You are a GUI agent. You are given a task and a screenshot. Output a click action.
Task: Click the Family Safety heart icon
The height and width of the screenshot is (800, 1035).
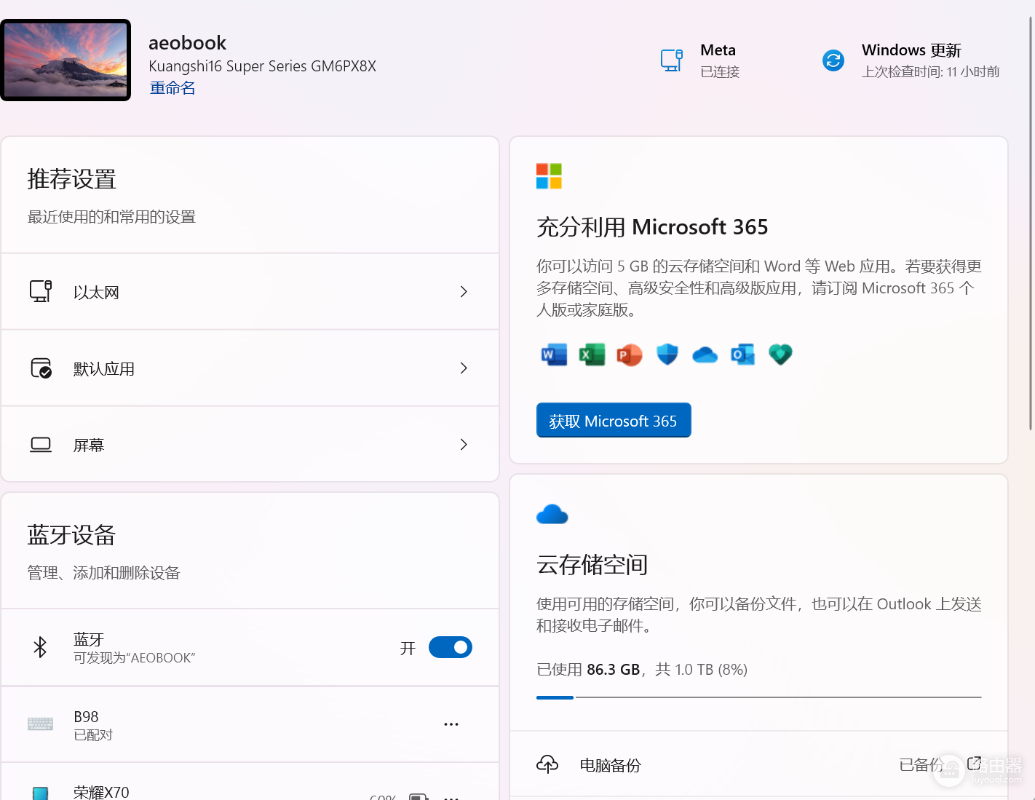pos(780,355)
